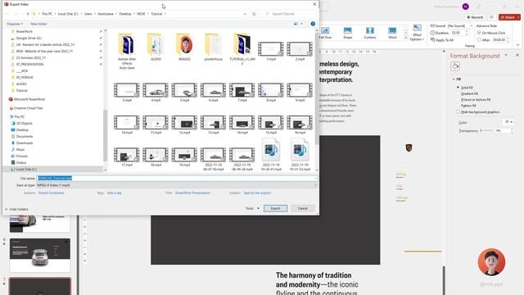Open the Format Background pane options arrow
This screenshot has height=295, width=524.
(x=506, y=55)
